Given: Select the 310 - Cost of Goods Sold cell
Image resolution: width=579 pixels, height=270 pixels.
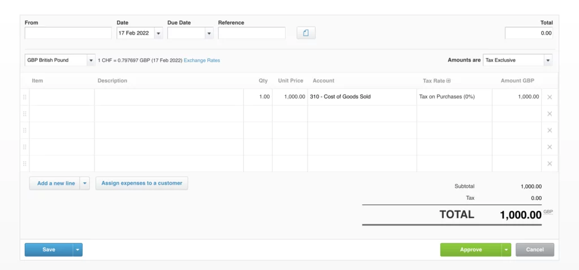Looking at the screenshot, I should [x=362, y=97].
